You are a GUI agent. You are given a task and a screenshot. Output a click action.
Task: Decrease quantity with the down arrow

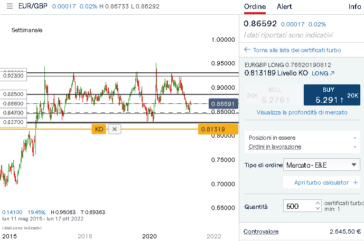click(317, 209)
